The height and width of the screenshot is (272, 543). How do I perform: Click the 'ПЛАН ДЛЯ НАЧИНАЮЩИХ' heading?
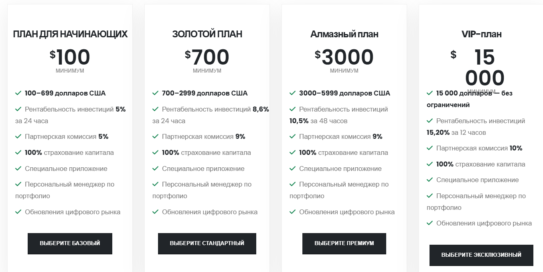70,34
